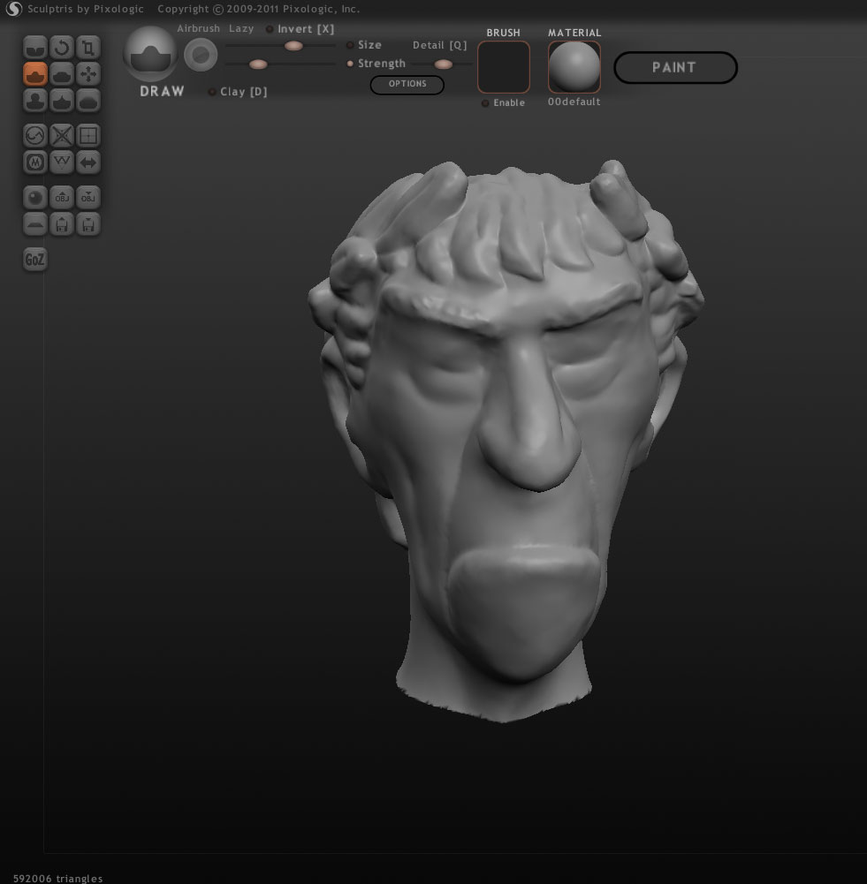Open the OPTIONS menu
Viewport: 867px width, 884px height.
pos(407,84)
